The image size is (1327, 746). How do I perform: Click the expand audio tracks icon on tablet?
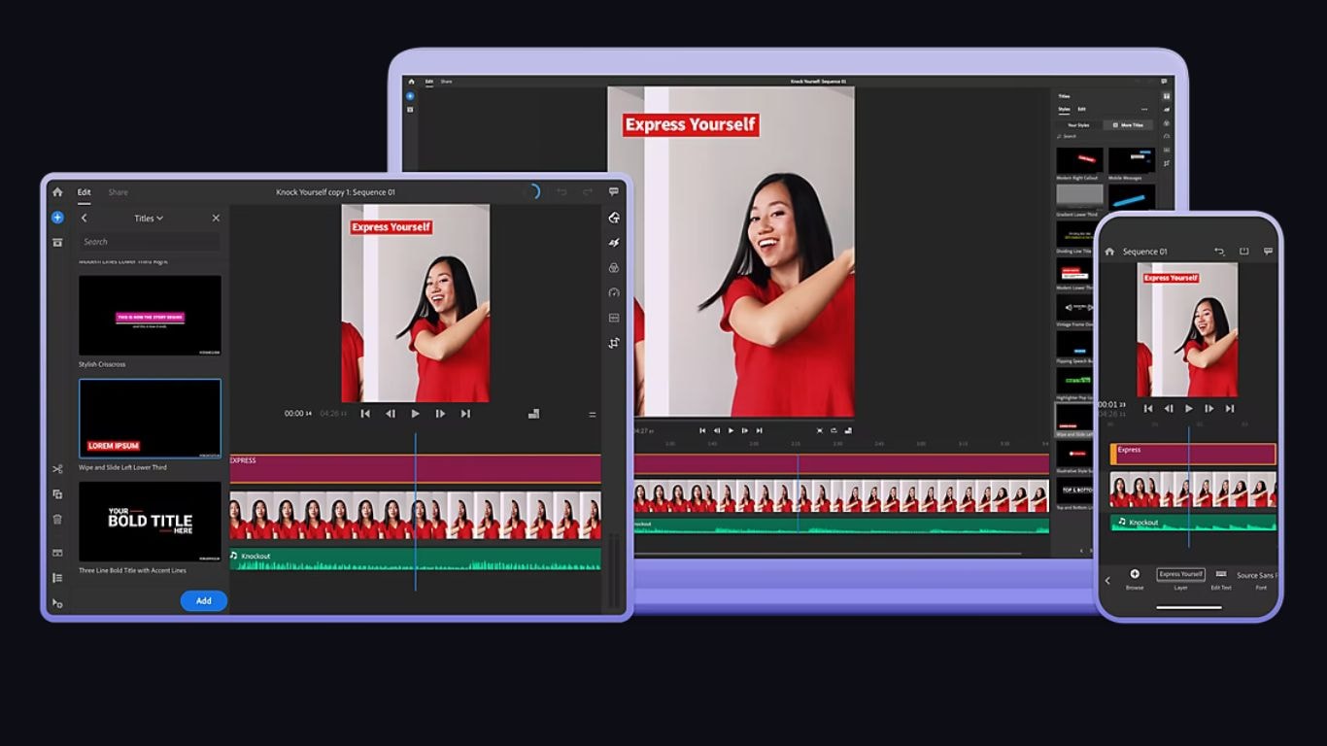pyautogui.click(x=57, y=553)
